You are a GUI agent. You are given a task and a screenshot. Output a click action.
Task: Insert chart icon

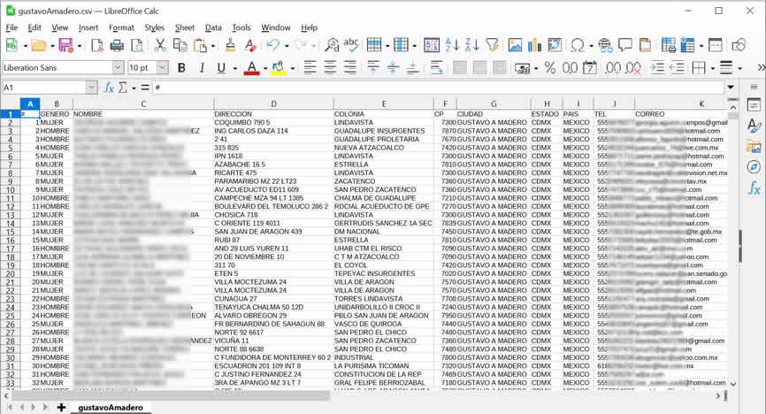(x=535, y=45)
